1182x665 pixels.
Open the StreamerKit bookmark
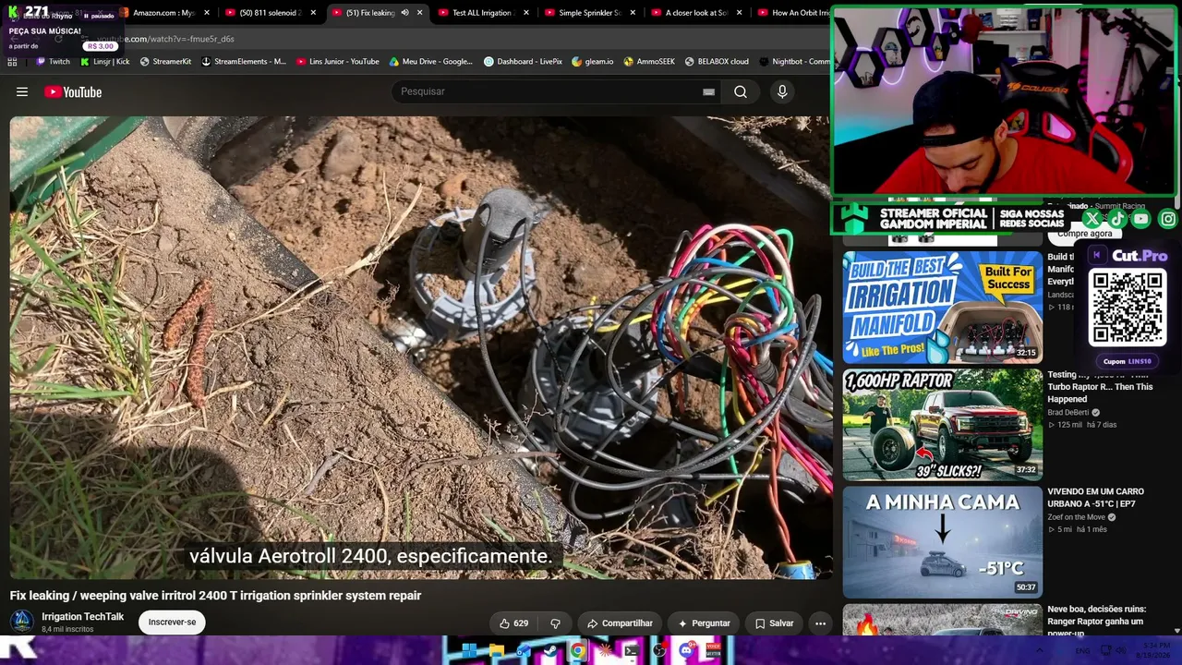(165, 62)
